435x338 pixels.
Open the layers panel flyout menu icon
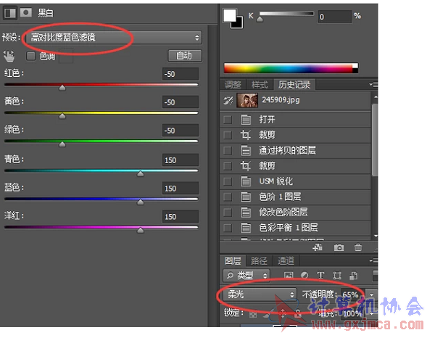point(373,260)
